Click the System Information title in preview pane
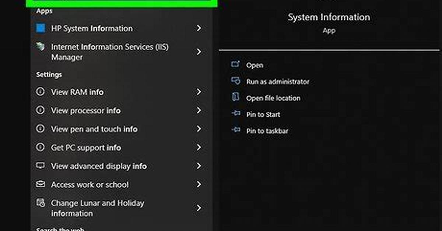The image size is (442, 231). pos(329,17)
